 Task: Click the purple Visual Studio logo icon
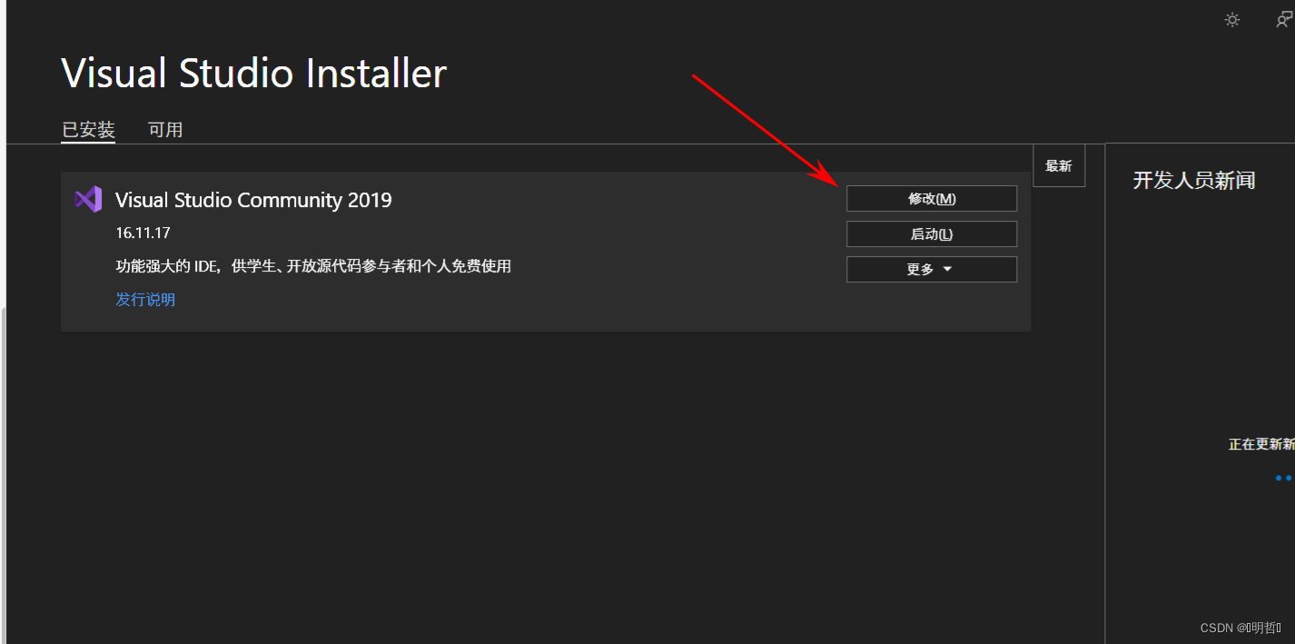pos(88,199)
